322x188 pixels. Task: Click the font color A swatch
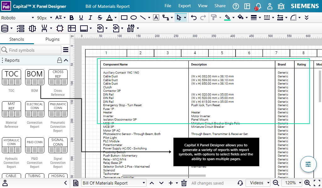(x=109, y=18)
